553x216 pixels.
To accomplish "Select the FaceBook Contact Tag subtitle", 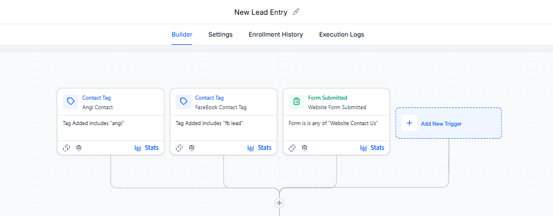I will tap(221, 107).
